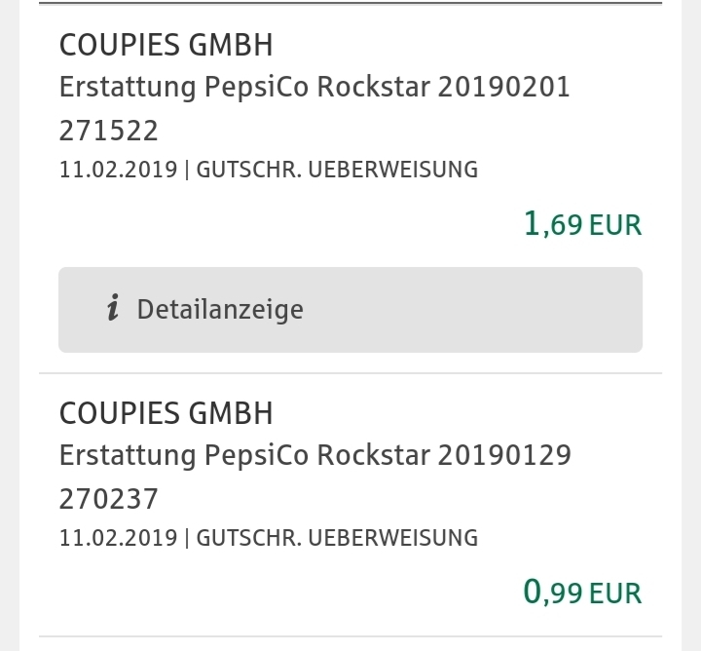Click second GUTSCHR. UEBERWEISUNG label
This screenshot has height=651, width=701.
tap(338, 538)
